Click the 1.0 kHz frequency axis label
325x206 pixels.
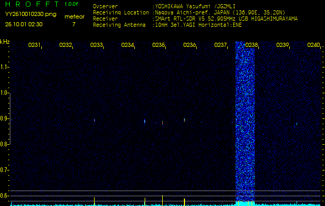(5, 93)
